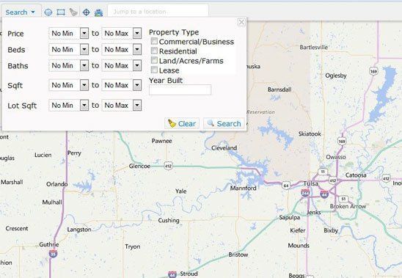Open the Search dropdown menu
This screenshot has width=402, height=278.
[21, 12]
